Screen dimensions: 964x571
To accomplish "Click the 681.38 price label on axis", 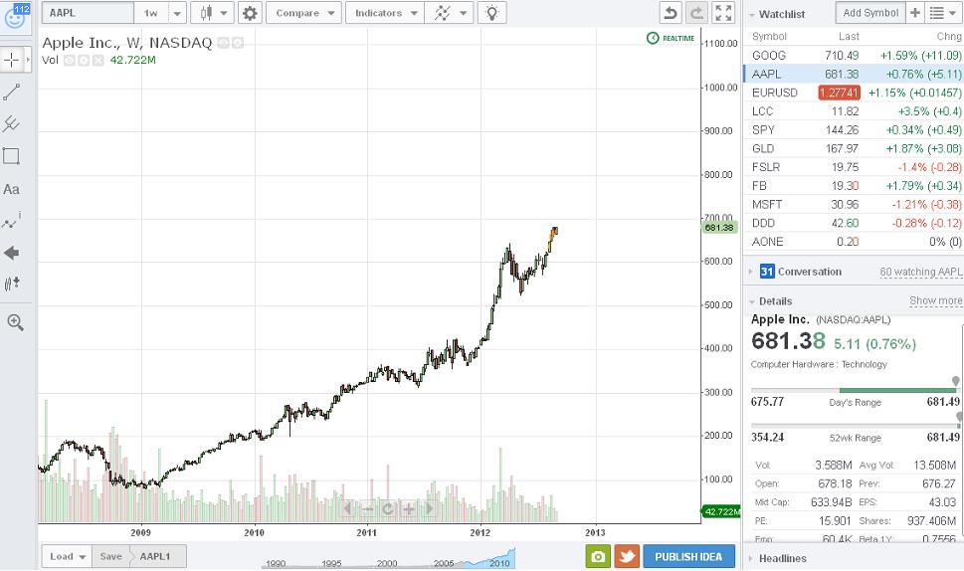I will [718, 228].
